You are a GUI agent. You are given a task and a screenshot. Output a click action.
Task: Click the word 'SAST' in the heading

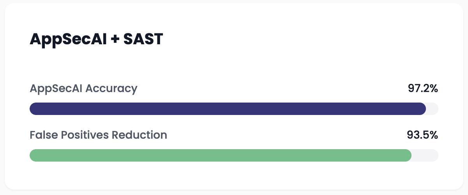143,39
